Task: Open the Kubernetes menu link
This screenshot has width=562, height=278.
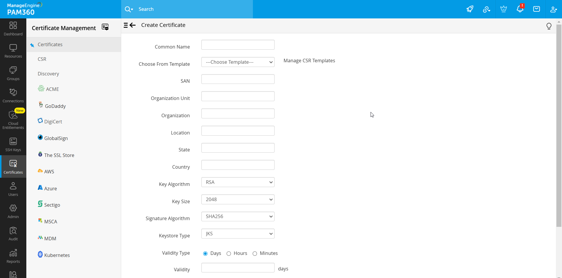Action: pos(57,255)
